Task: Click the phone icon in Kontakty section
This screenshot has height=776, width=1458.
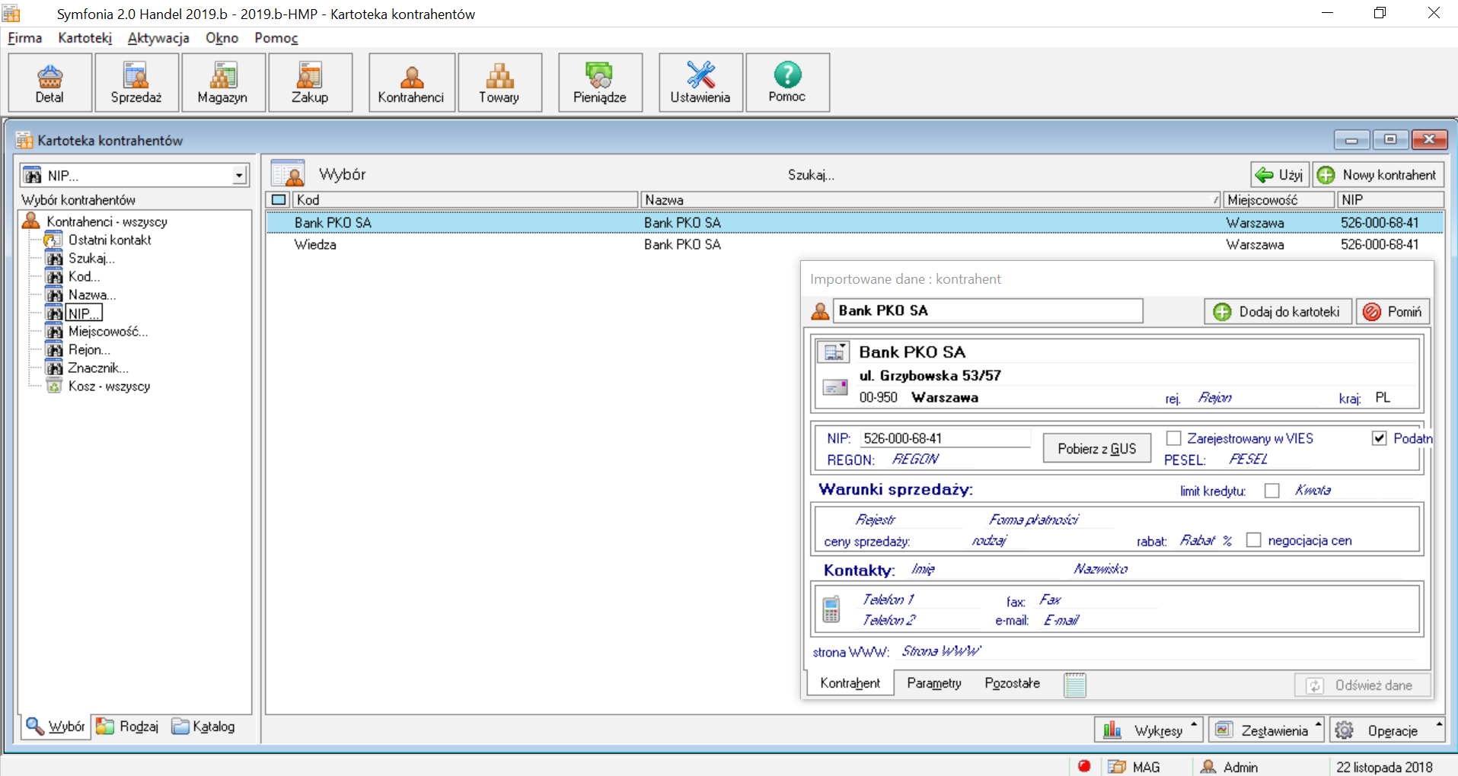Action: (x=831, y=609)
